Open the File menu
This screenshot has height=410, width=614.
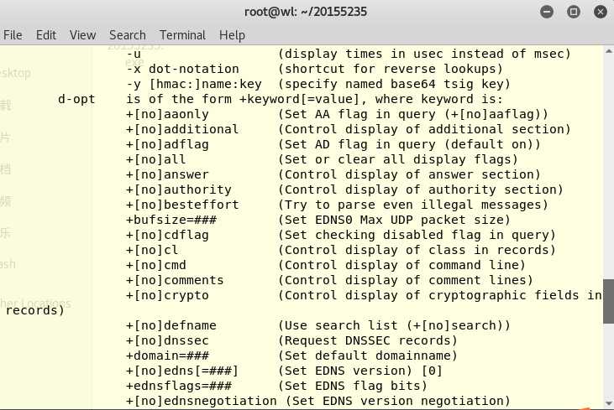(13, 35)
